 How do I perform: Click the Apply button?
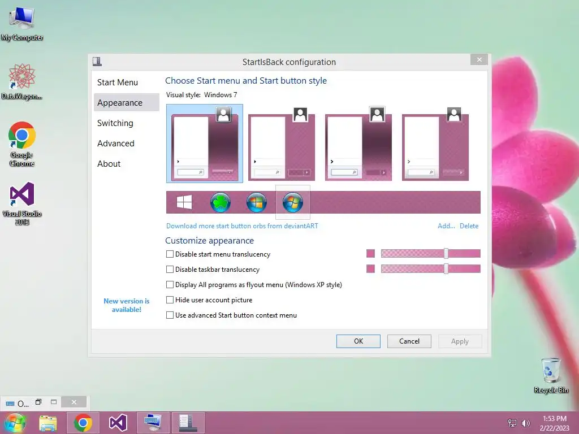460,341
